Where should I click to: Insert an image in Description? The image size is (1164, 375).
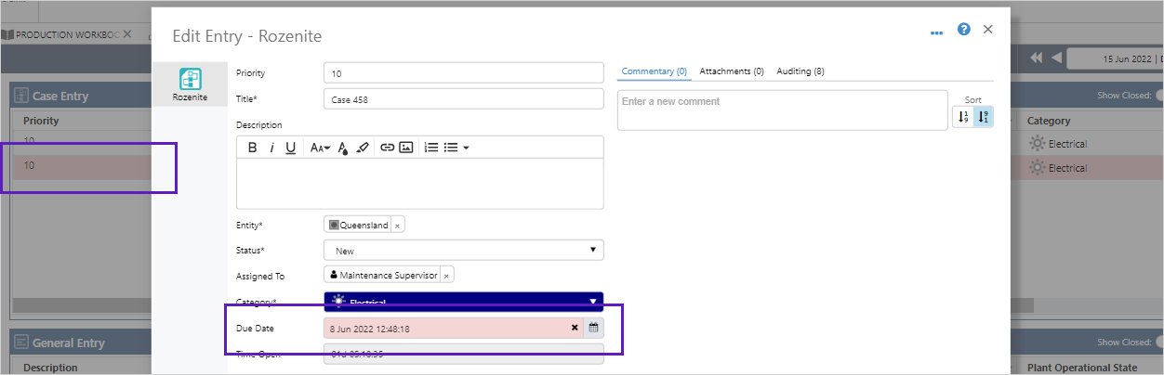point(405,148)
